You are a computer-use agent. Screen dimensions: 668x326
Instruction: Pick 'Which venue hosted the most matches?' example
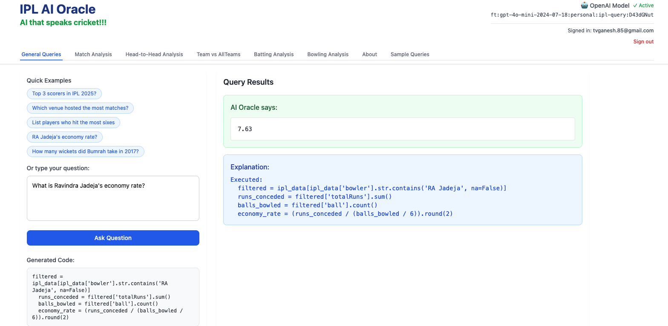click(80, 108)
